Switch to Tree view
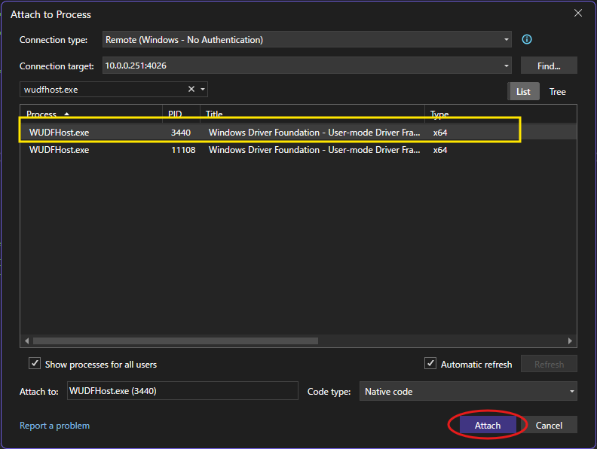The width and height of the screenshot is (597, 449). pyautogui.click(x=557, y=91)
